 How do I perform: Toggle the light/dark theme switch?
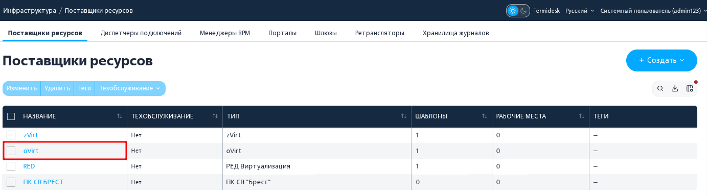pyautogui.click(x=518, y=11)
